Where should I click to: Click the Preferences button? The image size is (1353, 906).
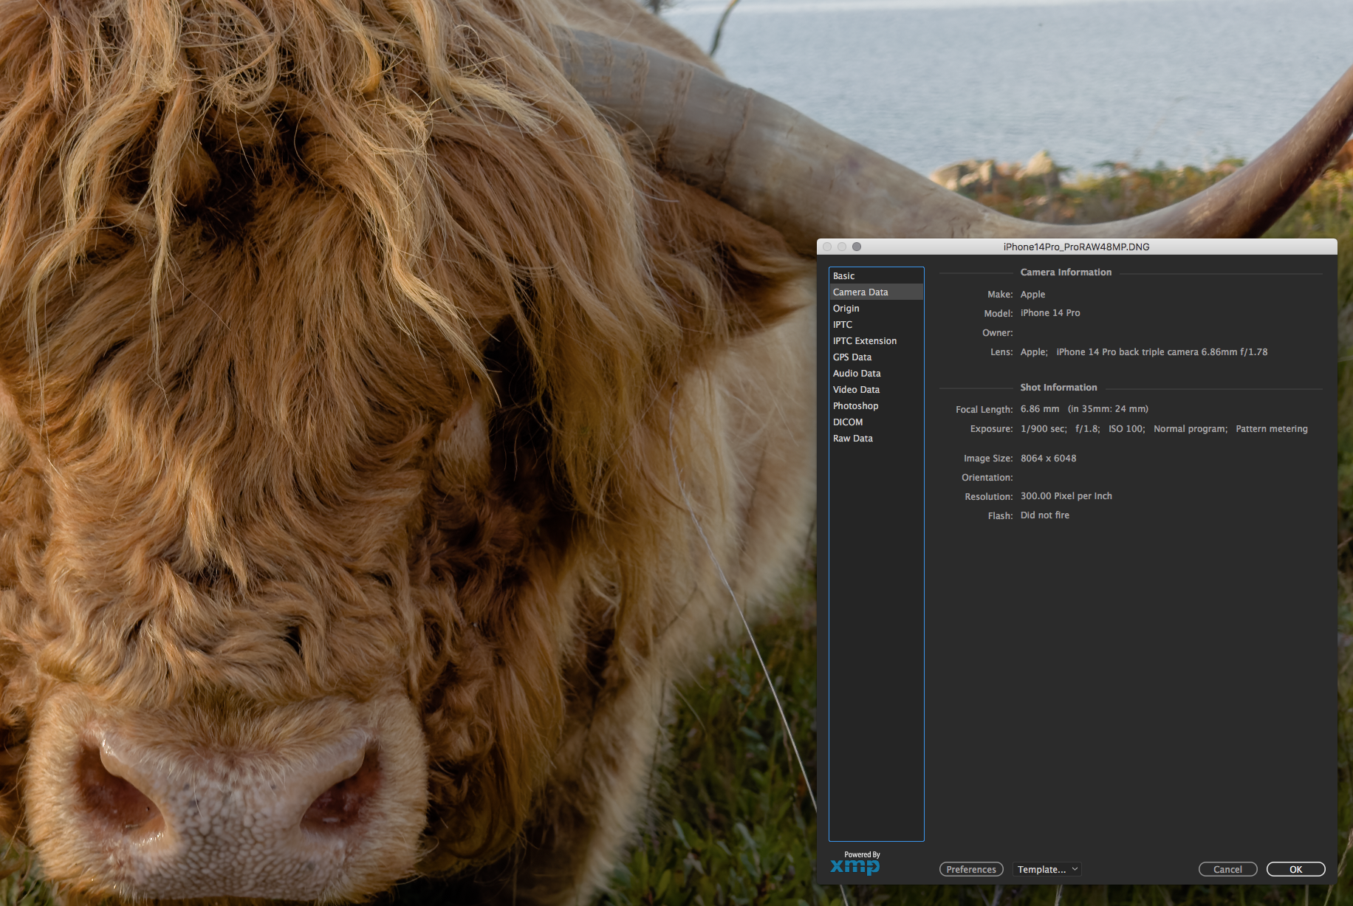[971, 869]
